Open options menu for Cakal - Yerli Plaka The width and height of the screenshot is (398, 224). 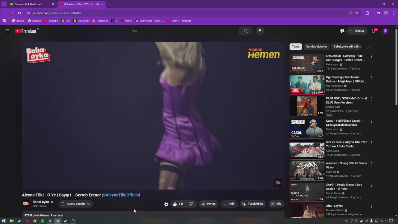(371, 121)
